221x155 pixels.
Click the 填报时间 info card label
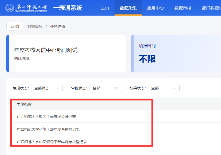click(147, 46)
